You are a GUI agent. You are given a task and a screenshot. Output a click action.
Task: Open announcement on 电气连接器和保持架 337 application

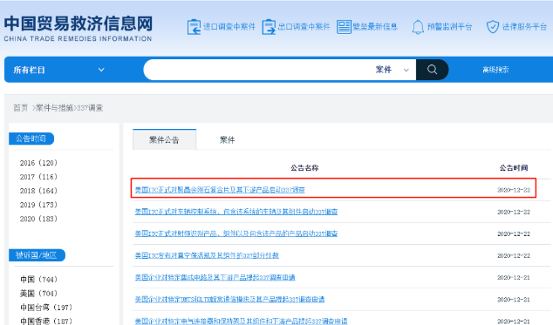(241, 322)
